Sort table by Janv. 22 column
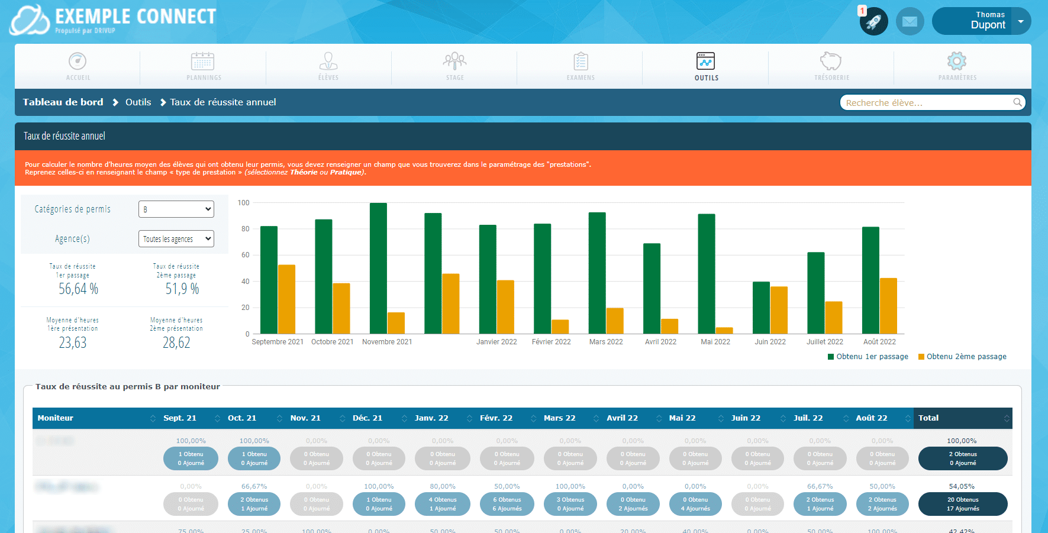 pos(442,418)
